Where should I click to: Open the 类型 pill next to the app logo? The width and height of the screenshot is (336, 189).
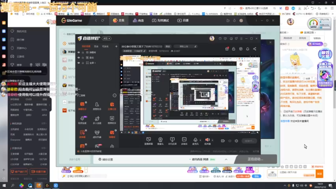[107, 38]
